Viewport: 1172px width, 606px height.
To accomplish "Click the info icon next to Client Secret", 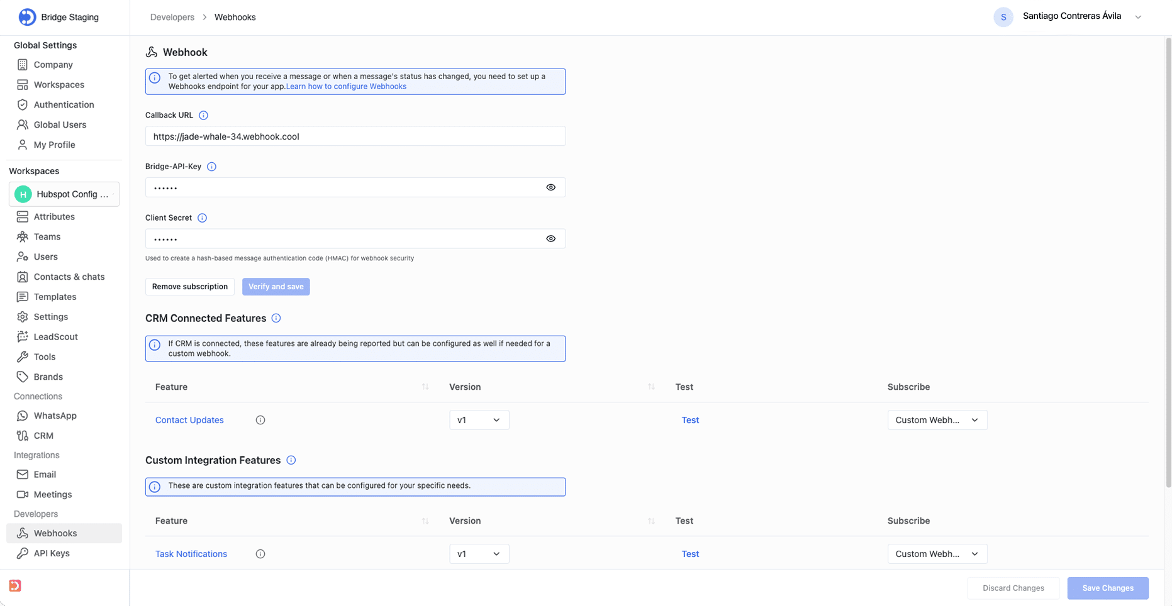I will [x=202, y=218].
